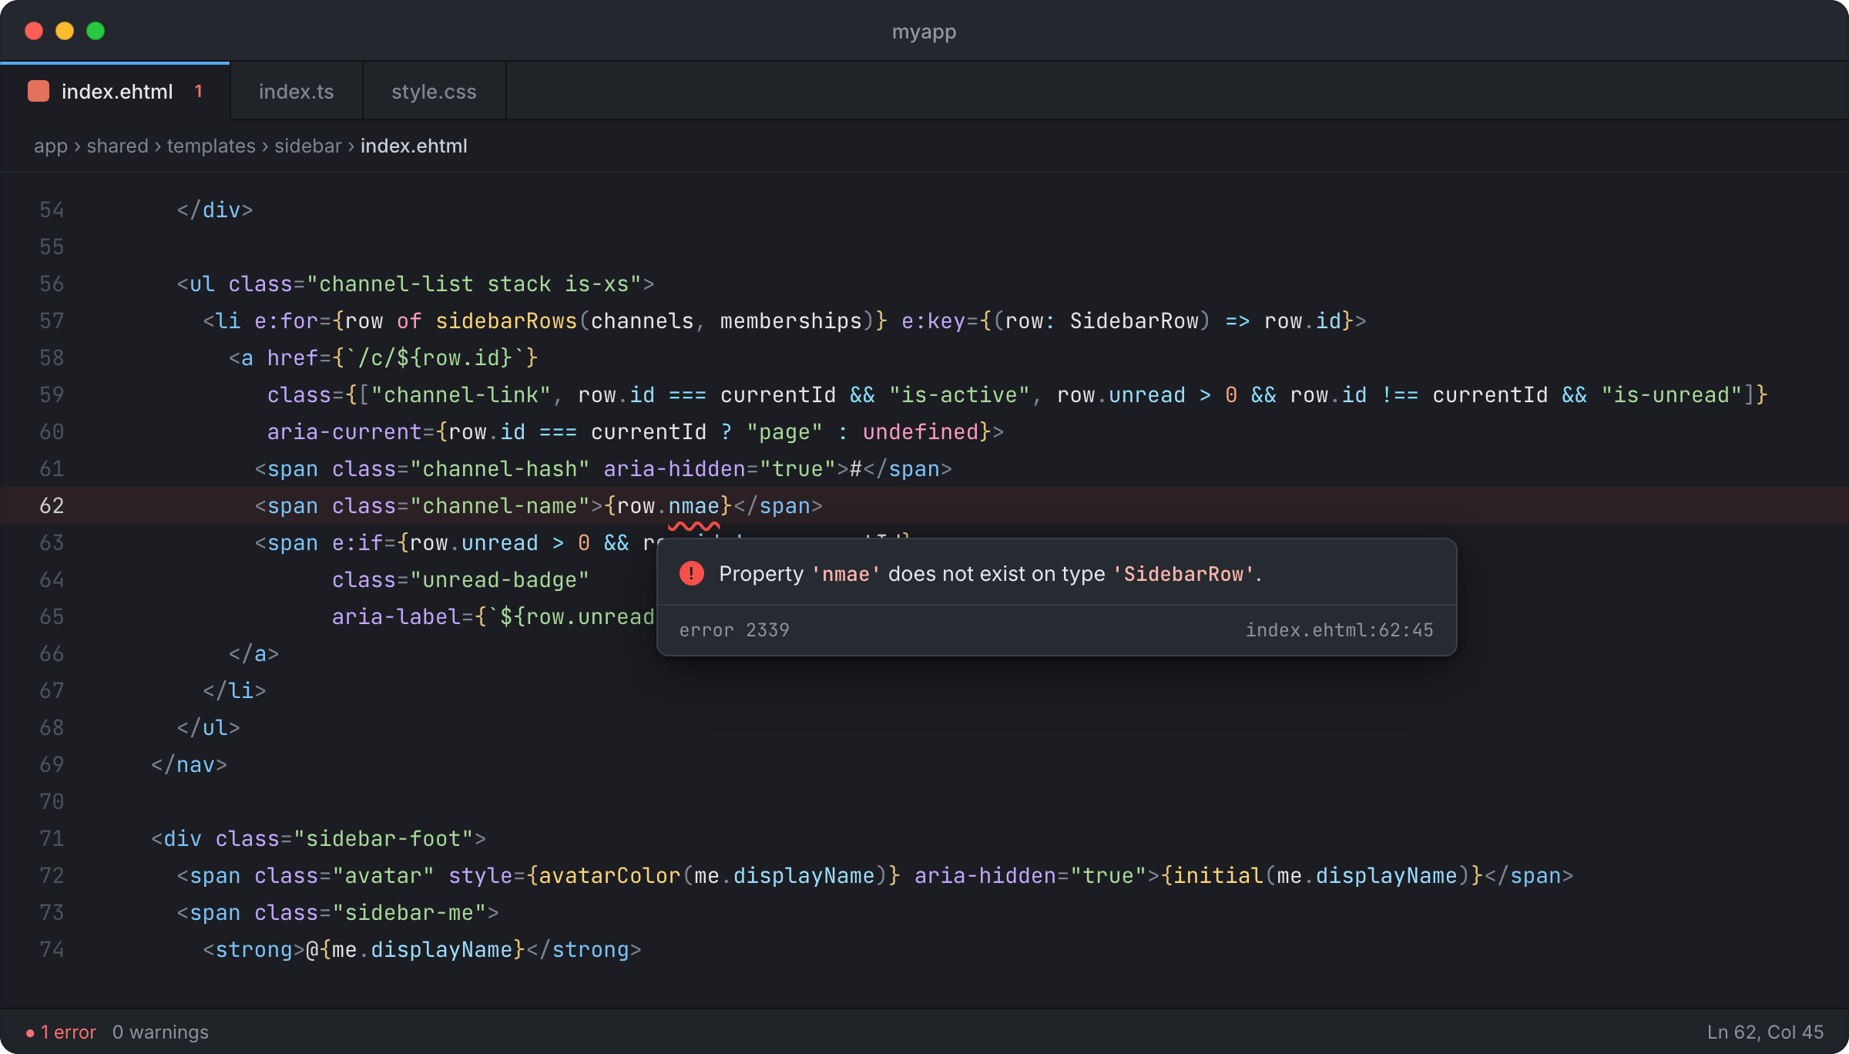This screenshot has width=1849, height=1054.
Task: Select the index.ehtml tab
Action: 115,91
